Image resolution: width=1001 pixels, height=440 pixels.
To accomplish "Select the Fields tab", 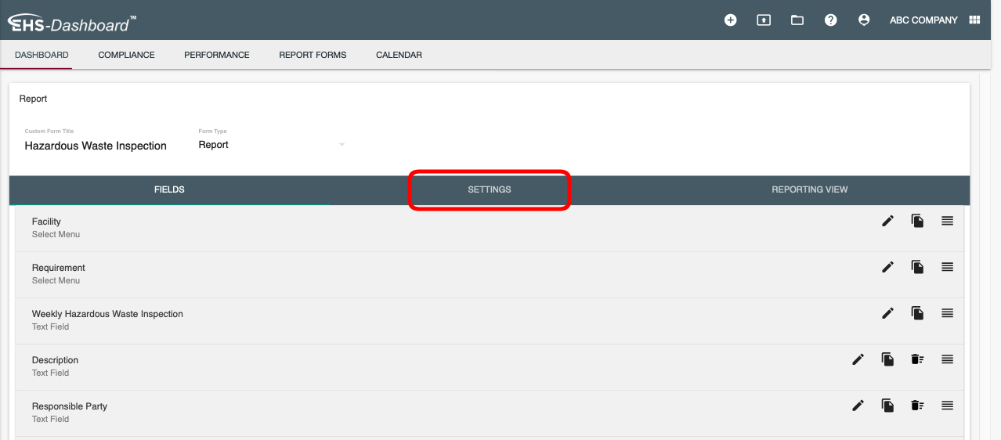I will pos(169,189).
